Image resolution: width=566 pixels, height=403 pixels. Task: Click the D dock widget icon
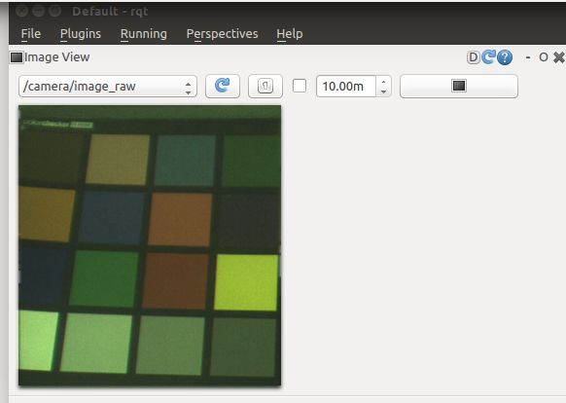point(473,57)
